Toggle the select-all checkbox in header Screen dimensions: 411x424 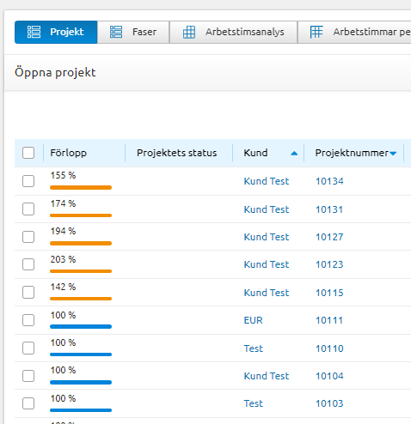[28, 153]
